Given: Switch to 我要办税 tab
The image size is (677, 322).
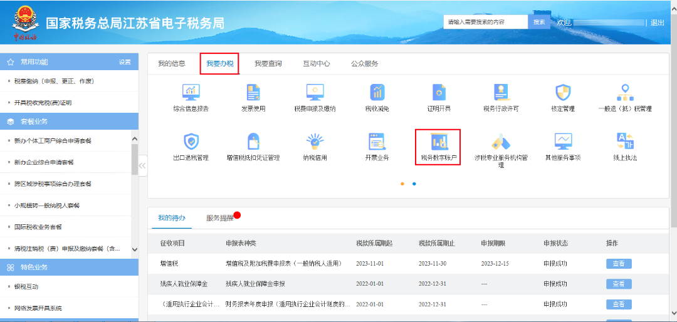Looking at the screenshot, I should (220, 63).
